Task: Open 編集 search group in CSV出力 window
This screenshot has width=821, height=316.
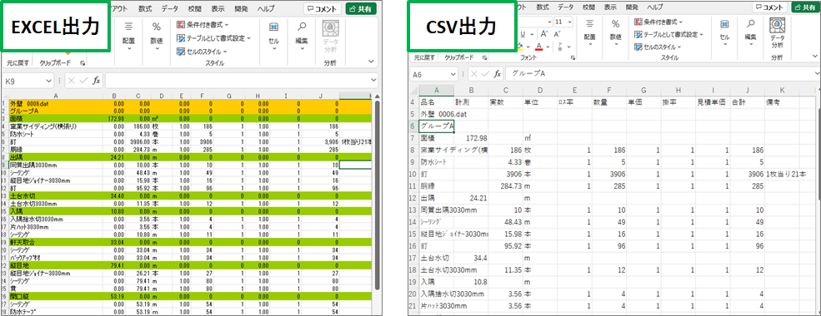Action: 751,32
